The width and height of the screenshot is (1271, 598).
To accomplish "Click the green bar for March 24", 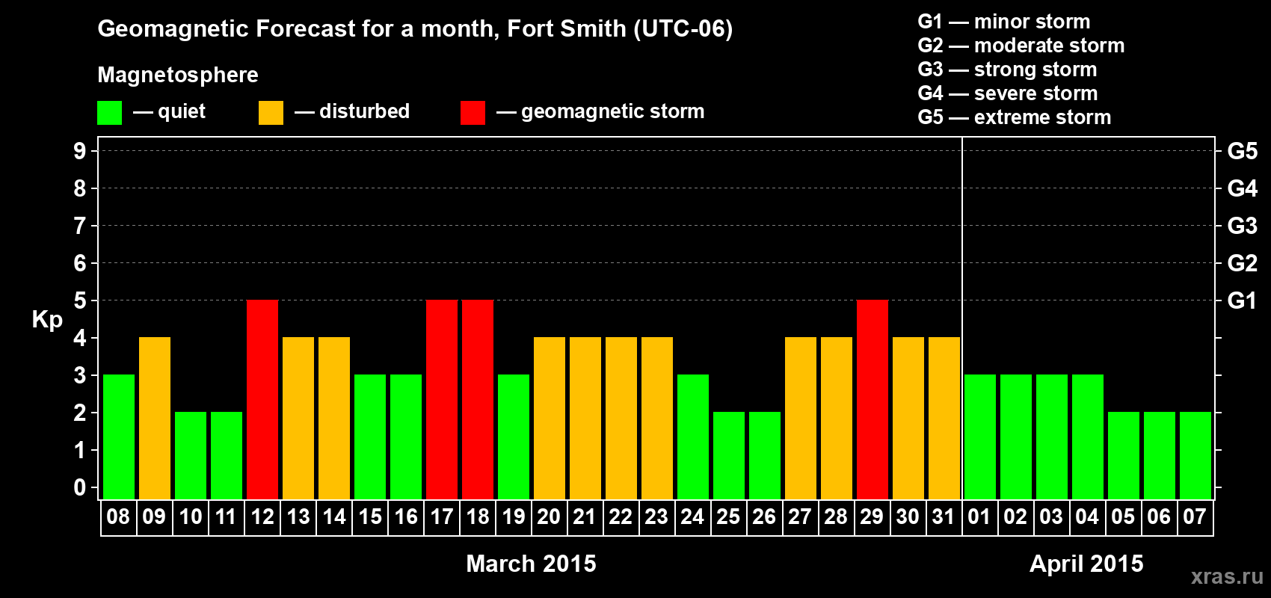I will 693,437.
